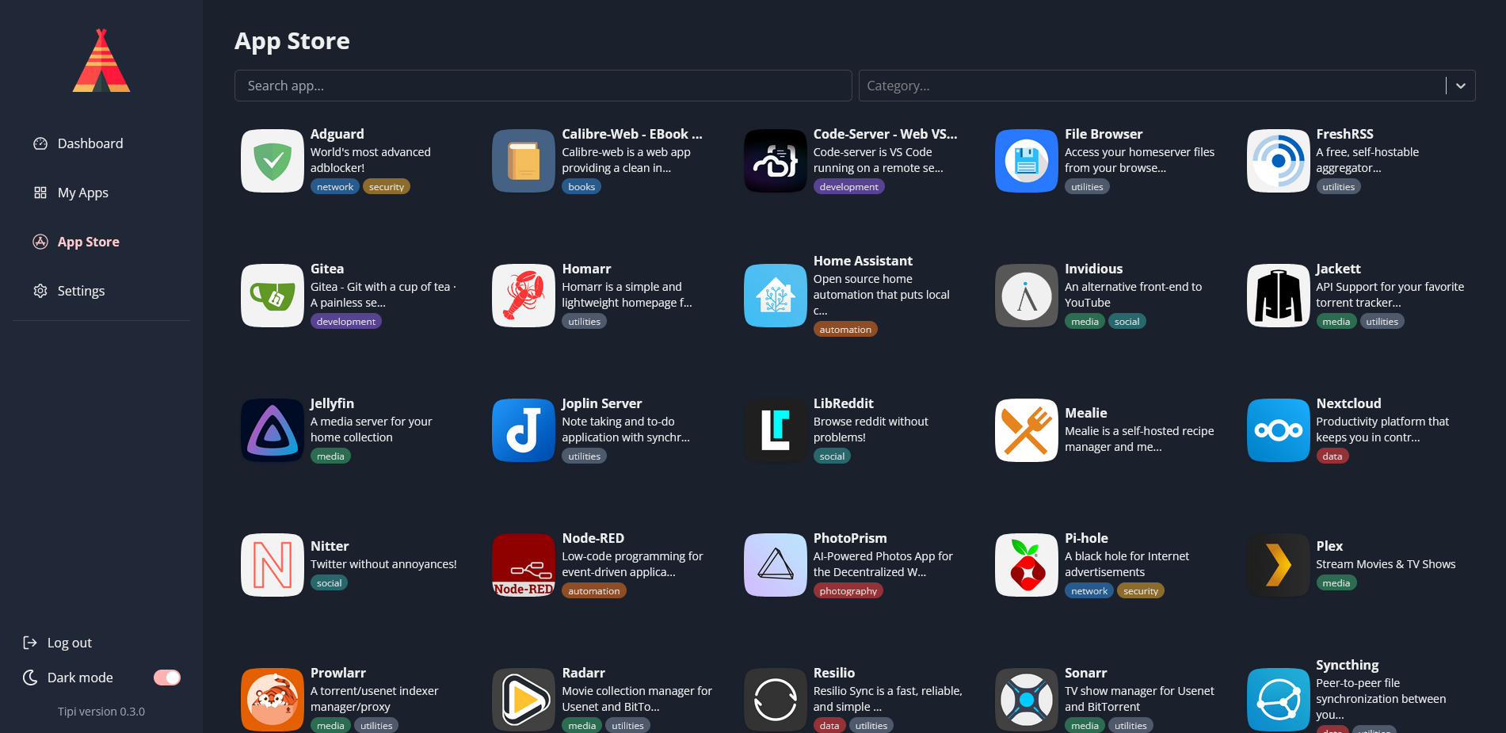
Task: Select the Prowlarr tiger icon
Action: point(273,700)
